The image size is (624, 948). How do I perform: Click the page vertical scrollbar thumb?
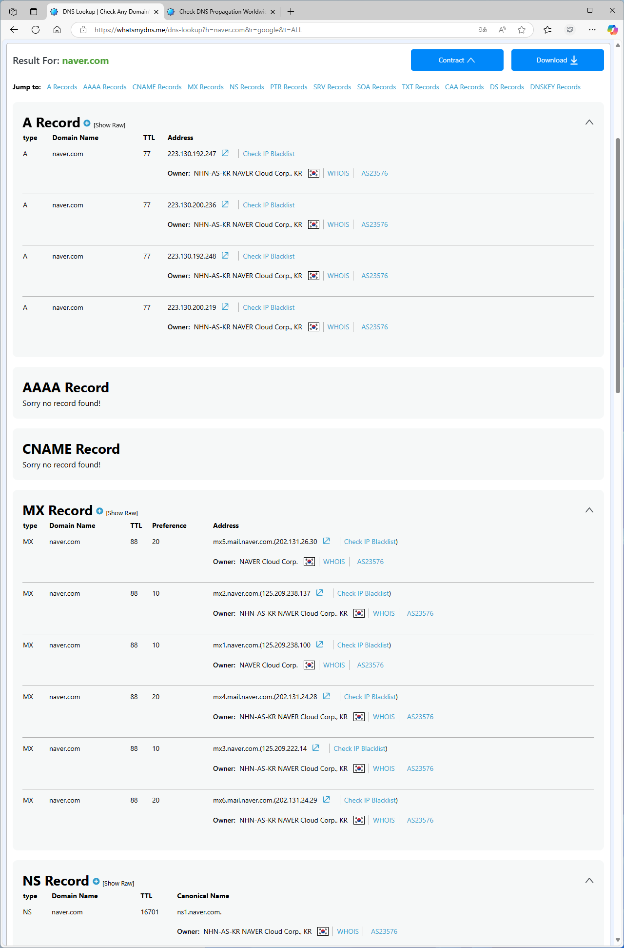pyautogui.click(x=618, y=263)
